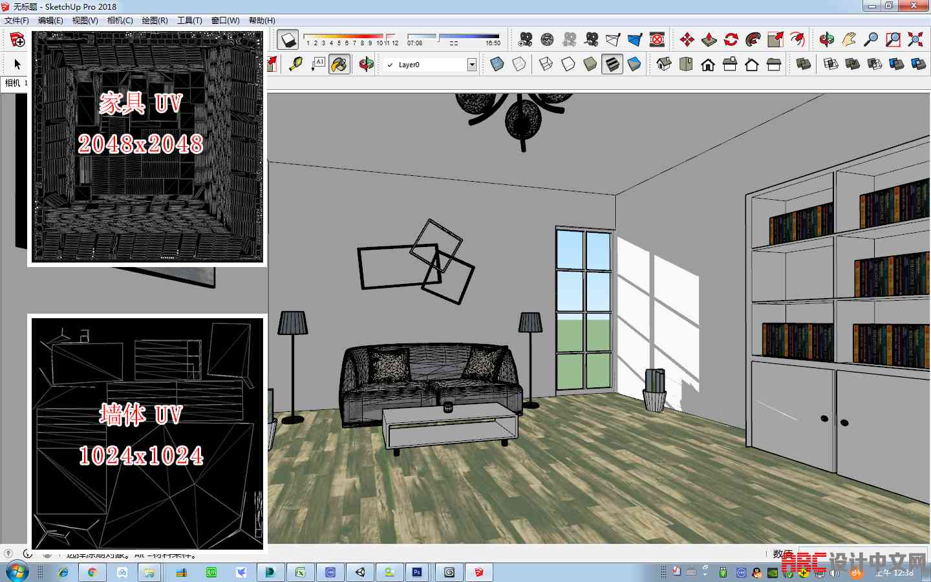The height and width of the screenshot is (582, 931).
Task: Select the Tape Measure tool
Action: pos(295,64)
